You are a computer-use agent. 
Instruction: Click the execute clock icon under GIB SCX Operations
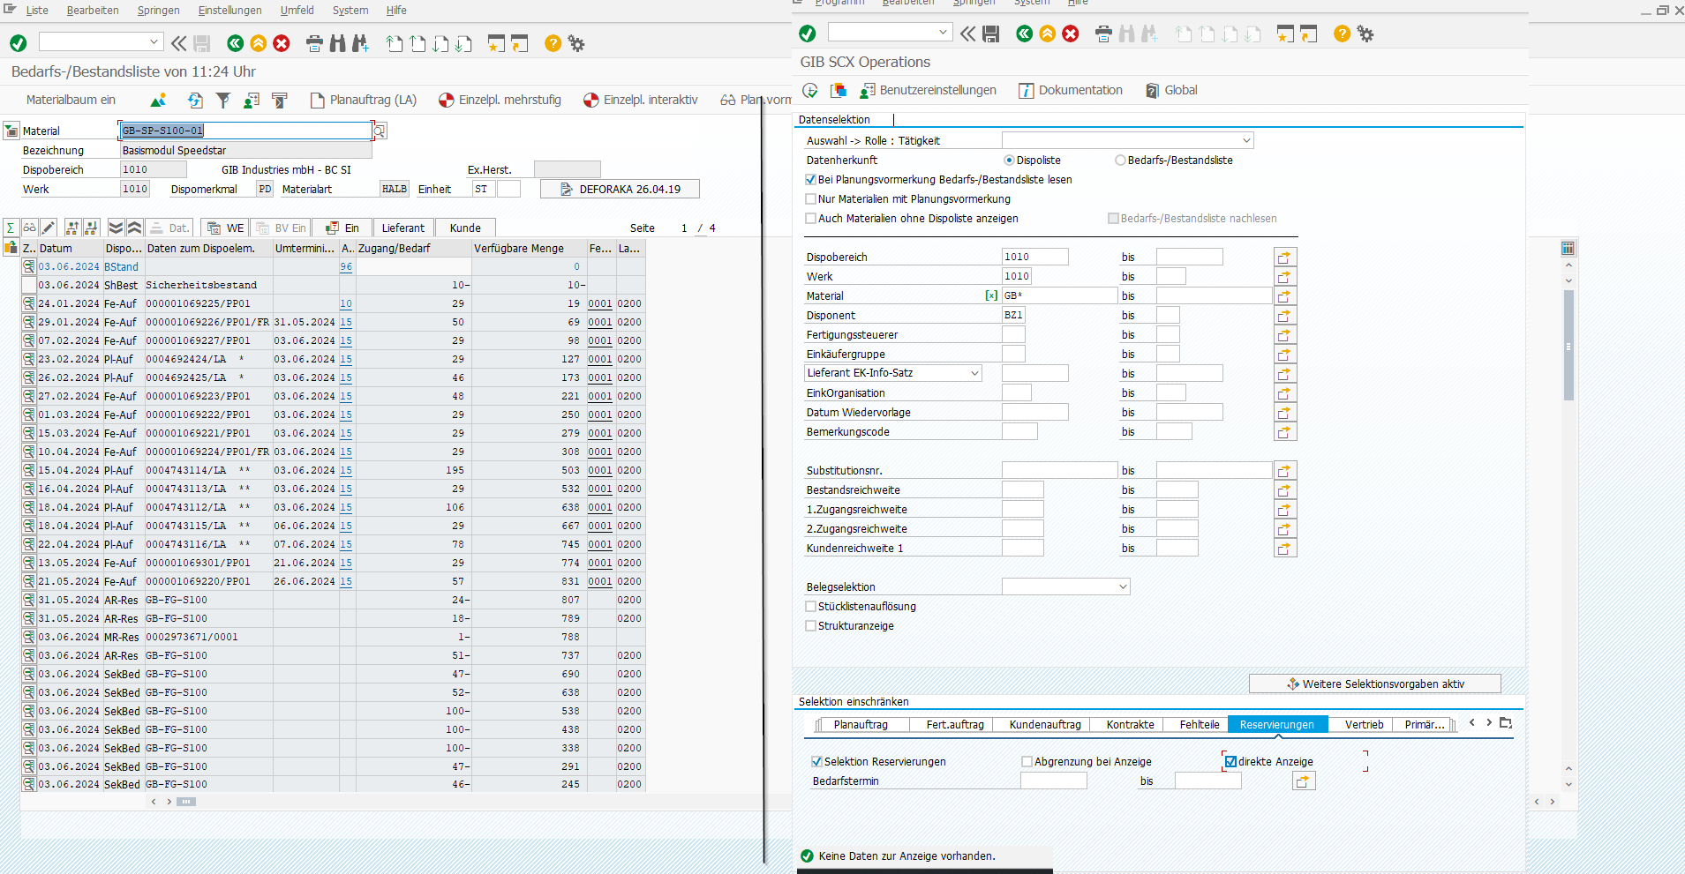pyautogui.click(x=809, y=91)
